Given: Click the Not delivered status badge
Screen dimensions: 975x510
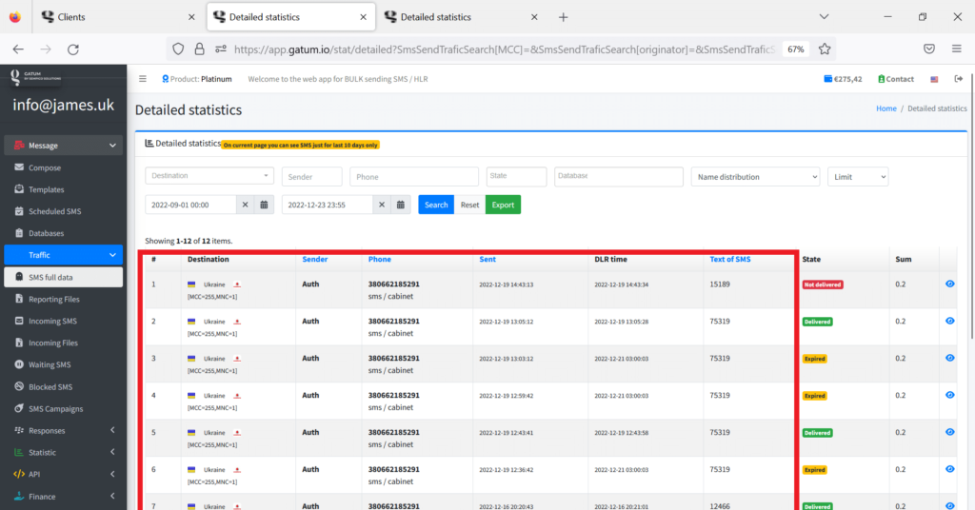Looking at the screenshot, I should 823,284.
